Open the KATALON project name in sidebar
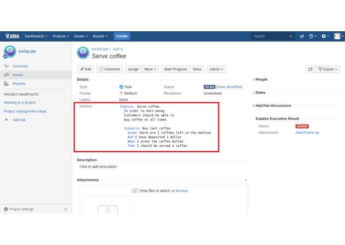The image size is (345, 245). pyautogui.click(x=27, y=52)
